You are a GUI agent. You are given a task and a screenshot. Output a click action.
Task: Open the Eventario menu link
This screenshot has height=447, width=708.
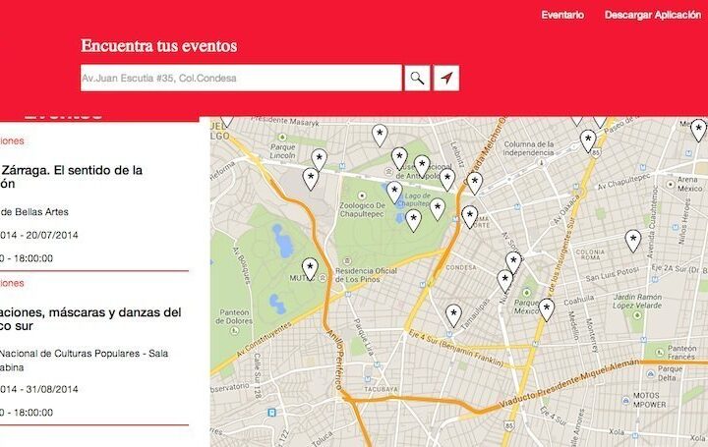pyautogui.click(x=562, y=15)
